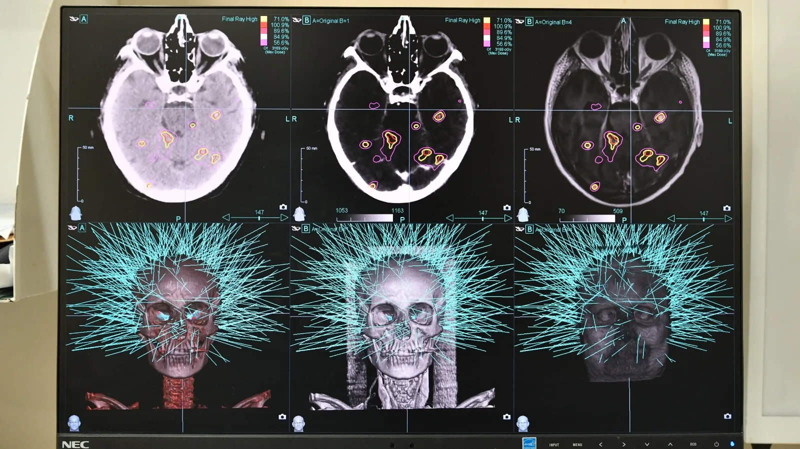800x449 pixels.
Task: Toggle the 'B' box beside 'A=Original B=1'
Action: point(306,20)
